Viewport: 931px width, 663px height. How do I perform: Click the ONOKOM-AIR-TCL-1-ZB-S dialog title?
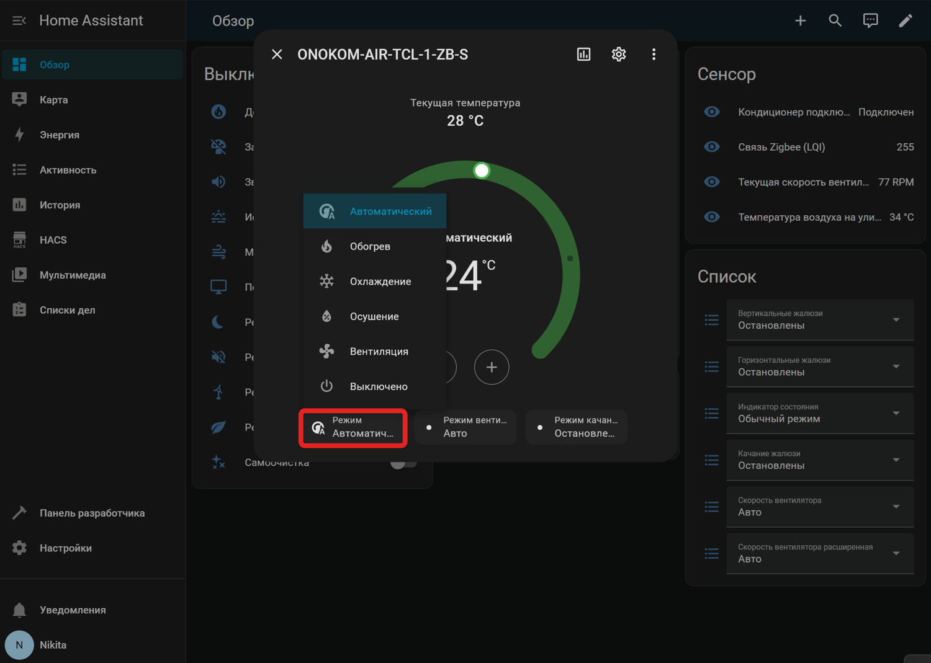(x=383, y=55)
